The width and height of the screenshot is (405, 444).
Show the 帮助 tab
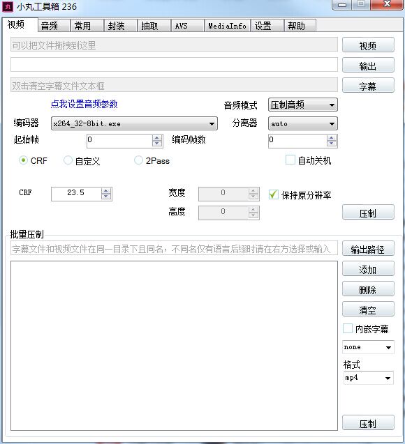point(300,26)
